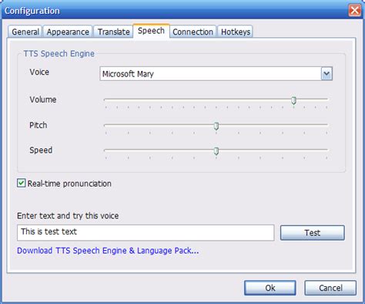Open the General tab

click(25, 32)
